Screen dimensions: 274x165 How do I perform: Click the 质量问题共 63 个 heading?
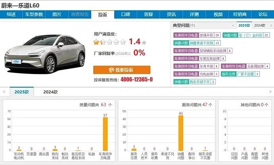(x=96, y=104)
